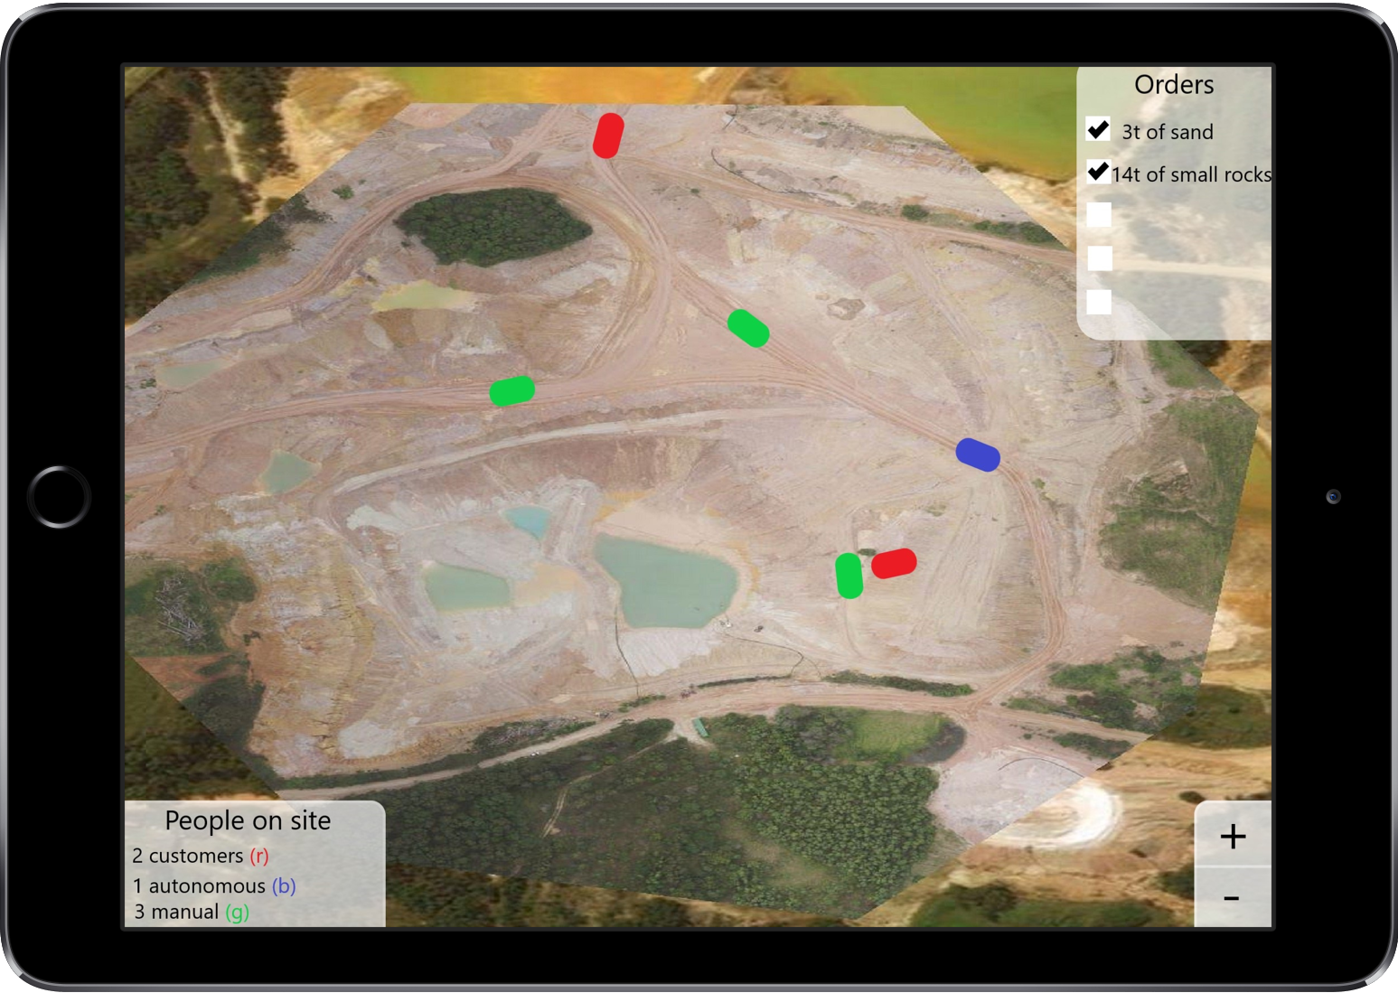Viewport: 1398px width, 993px height.
Task: Select the green manual marker just below the dark forest patch
Action: (x=512, y=391)
